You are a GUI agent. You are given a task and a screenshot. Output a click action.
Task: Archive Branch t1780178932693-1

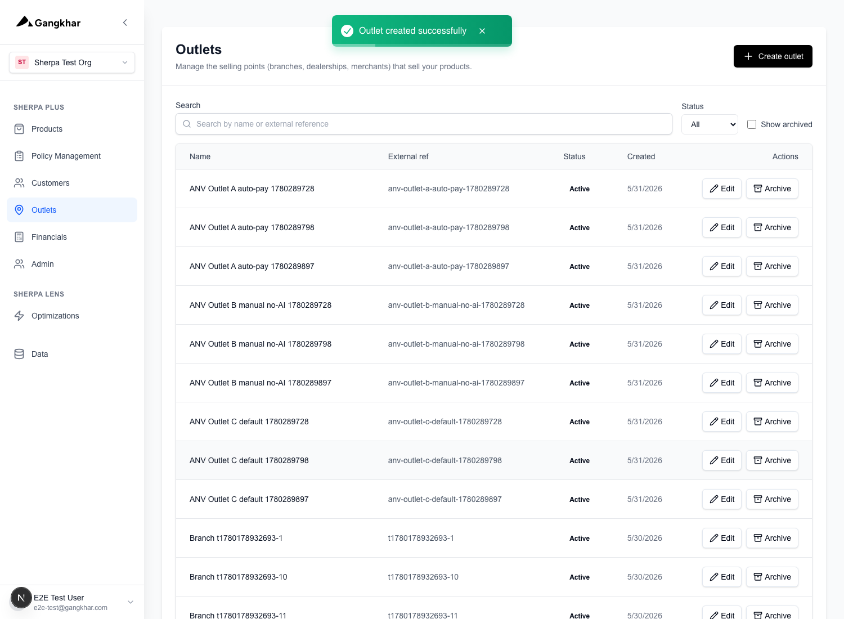point(772,538)
